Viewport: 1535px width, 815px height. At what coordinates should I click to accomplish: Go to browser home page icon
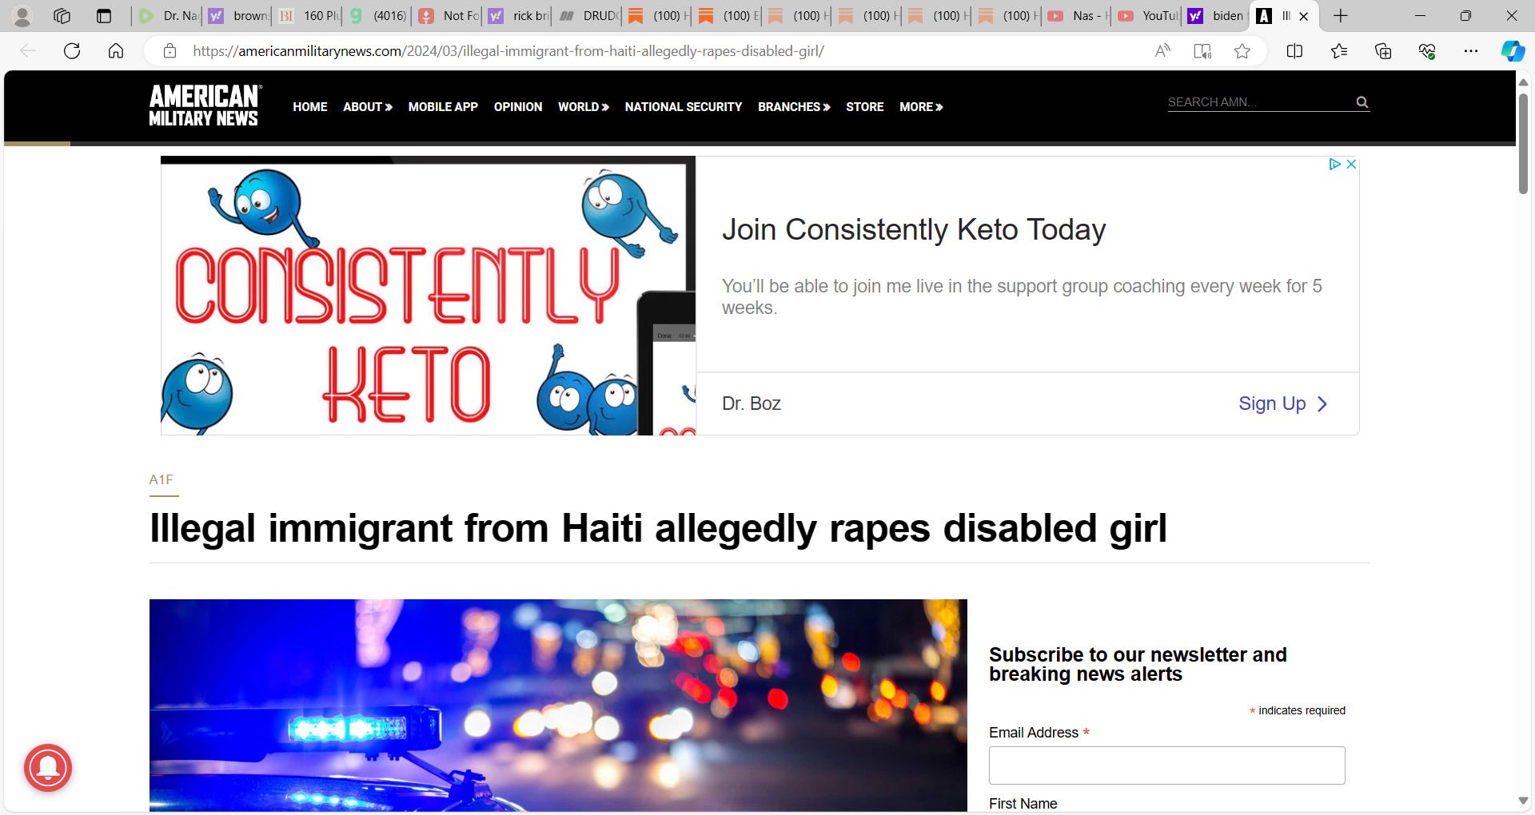point(116,51)
